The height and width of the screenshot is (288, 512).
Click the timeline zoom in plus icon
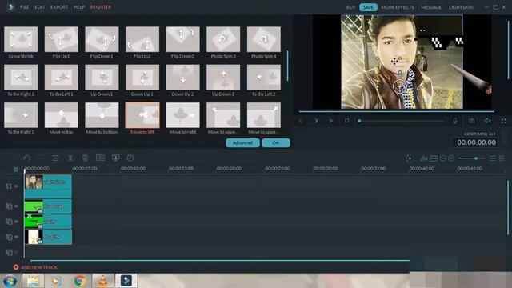(451, 158)
